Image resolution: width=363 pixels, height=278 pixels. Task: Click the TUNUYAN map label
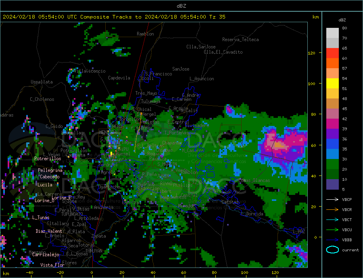tap(94, 251)
